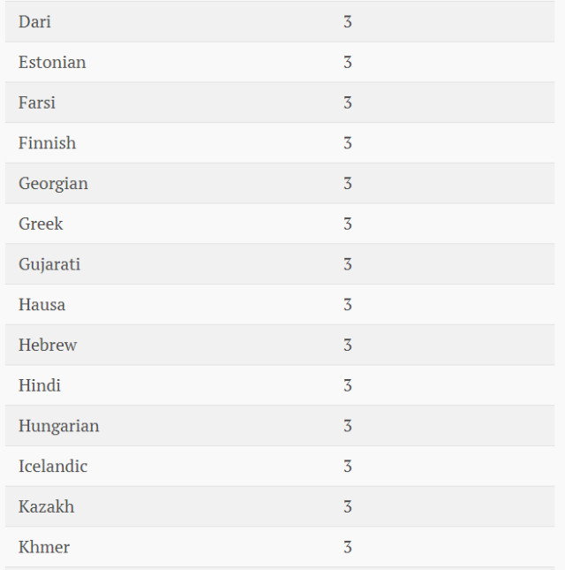Viewport: 565px width, 570px height.
Task: Select the number 3 in Hindi row
Action: (348, 385)
